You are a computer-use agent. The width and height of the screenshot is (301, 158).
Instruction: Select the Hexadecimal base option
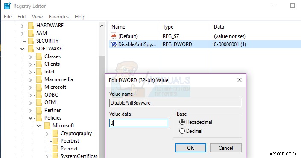(196, 122)
